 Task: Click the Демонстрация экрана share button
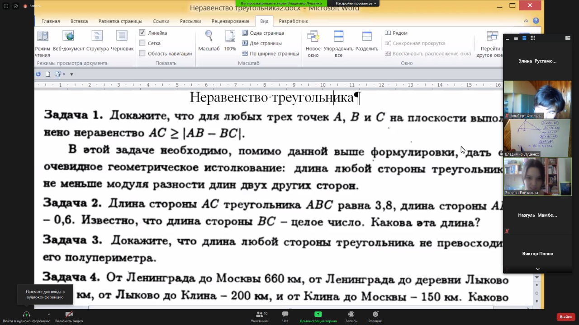click(x=318, y=315)
